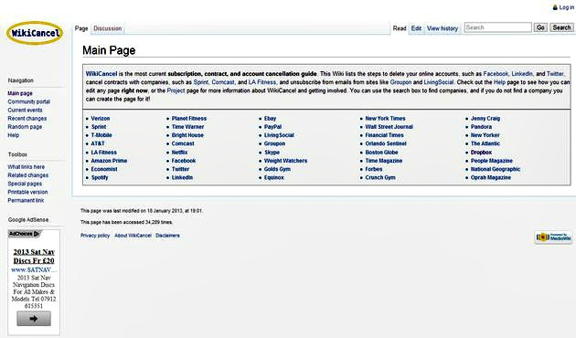
Task: Open Printable version link
Action: (27, 192)
